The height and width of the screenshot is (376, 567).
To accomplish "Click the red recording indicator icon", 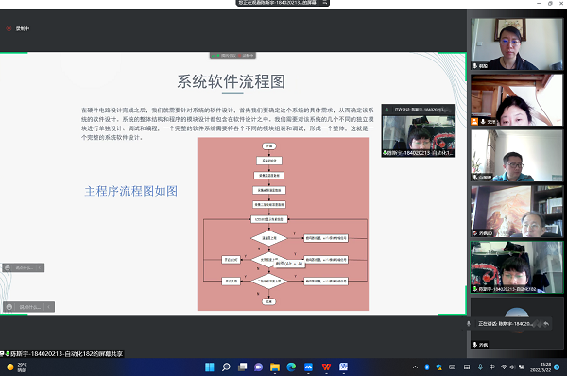I will pos(9,28).
